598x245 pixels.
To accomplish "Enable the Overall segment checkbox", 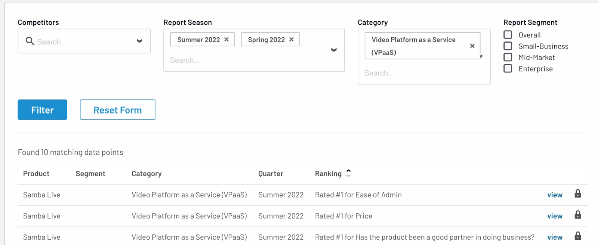I will click(x=508, y=35).
